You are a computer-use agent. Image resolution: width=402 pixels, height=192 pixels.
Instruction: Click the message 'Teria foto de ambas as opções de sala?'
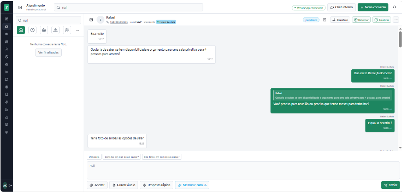point(117,141)
